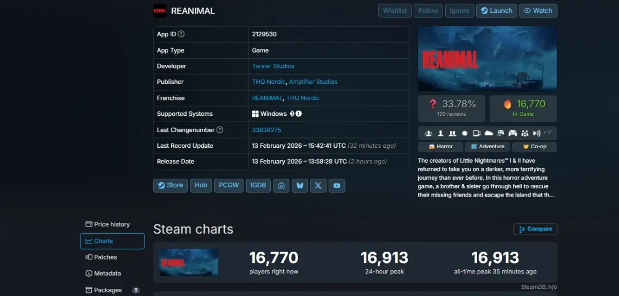Screen dimensions: 619x296
Task: Click the REANIMAL logo icon beside the title
Action: tap(160, 11)
